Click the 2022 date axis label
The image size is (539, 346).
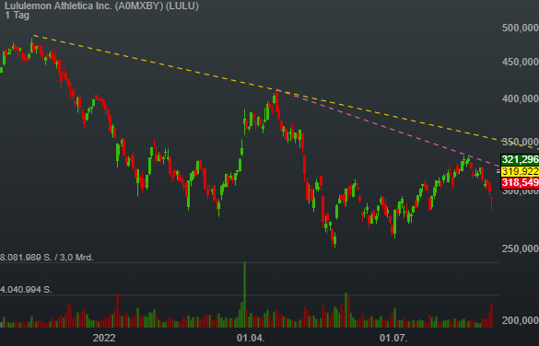point(104,338)
